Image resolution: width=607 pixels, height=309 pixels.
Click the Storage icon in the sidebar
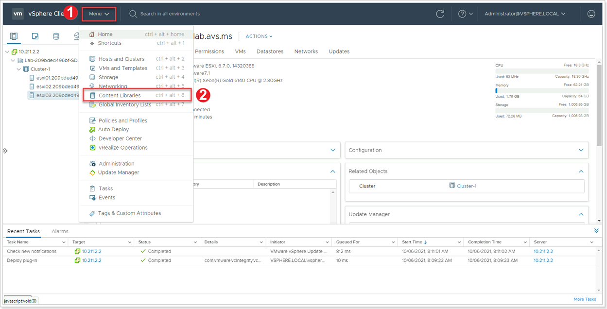(56, 36)
